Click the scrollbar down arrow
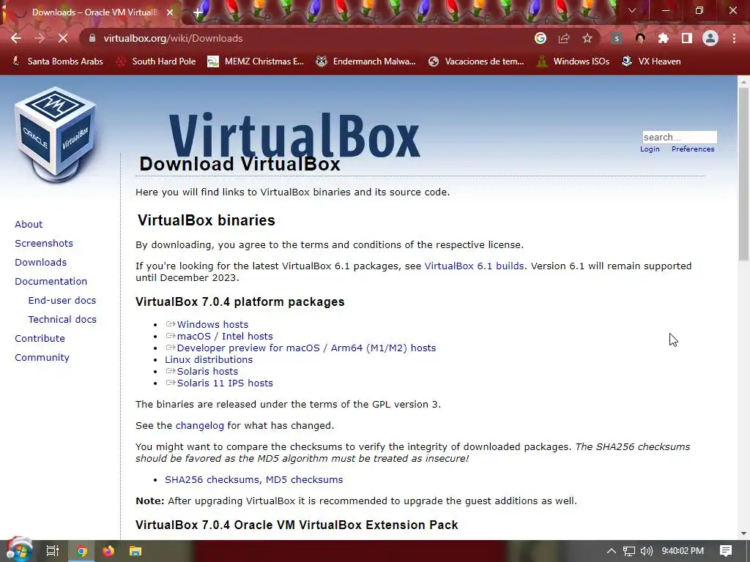750x562 pixels. (743, 533)
